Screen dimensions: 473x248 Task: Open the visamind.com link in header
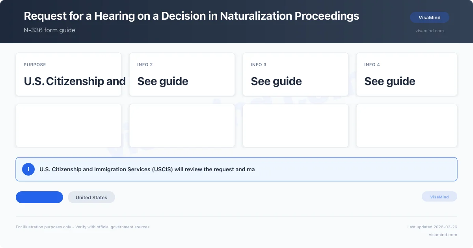click(429, 31)
